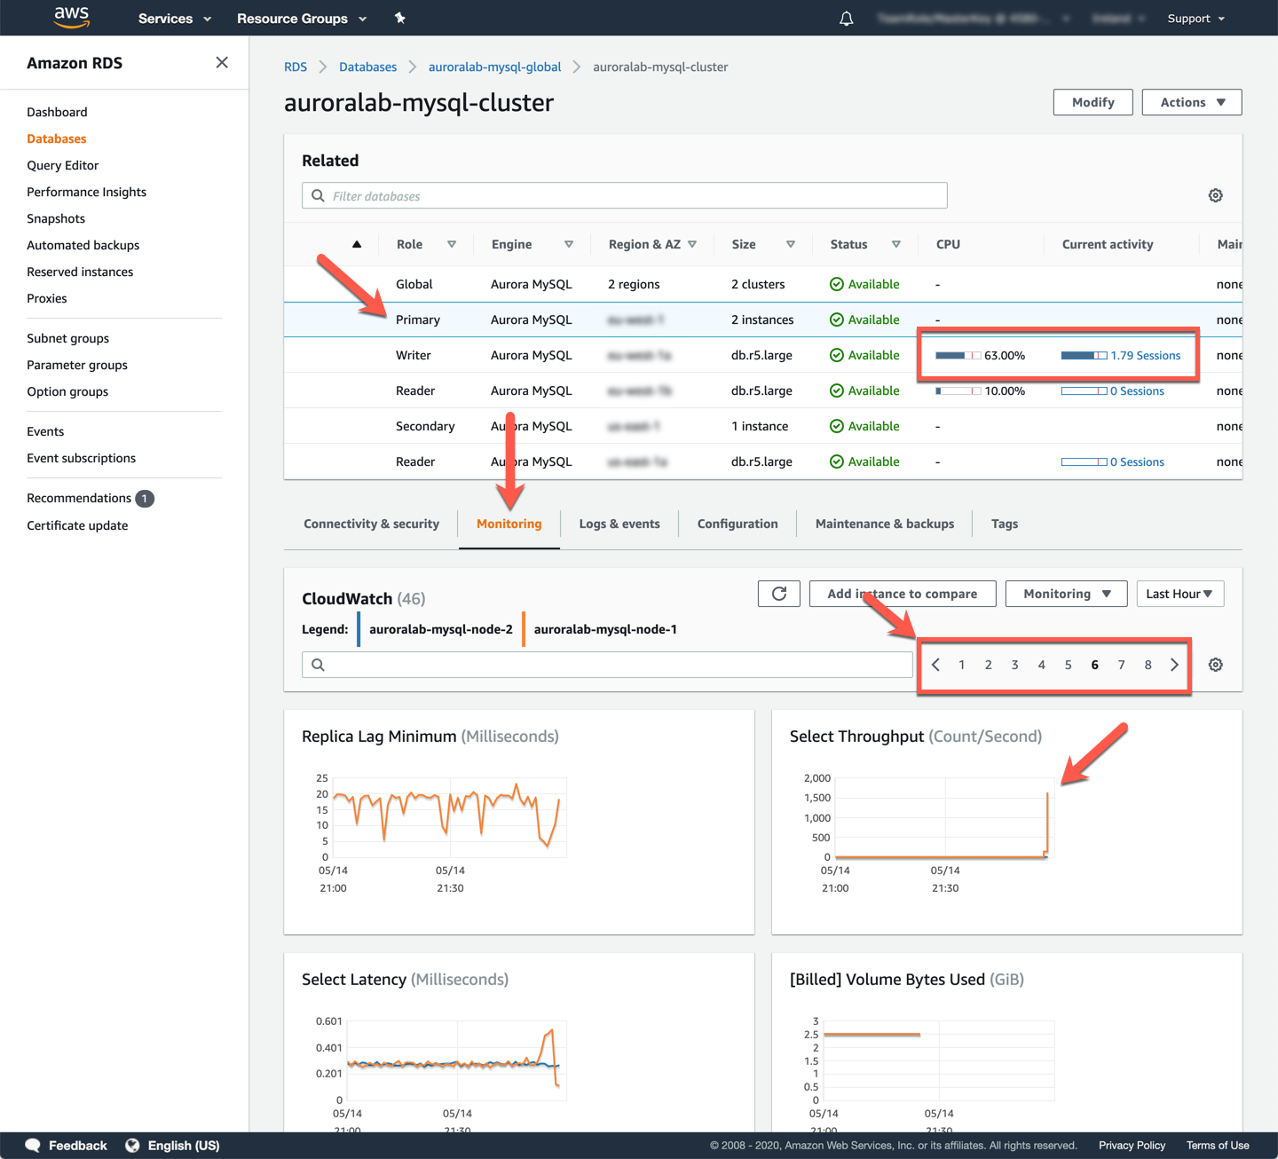Click Writer CPU 63.00% bar
This screenshot has height=1159, width=1278.
958,355
